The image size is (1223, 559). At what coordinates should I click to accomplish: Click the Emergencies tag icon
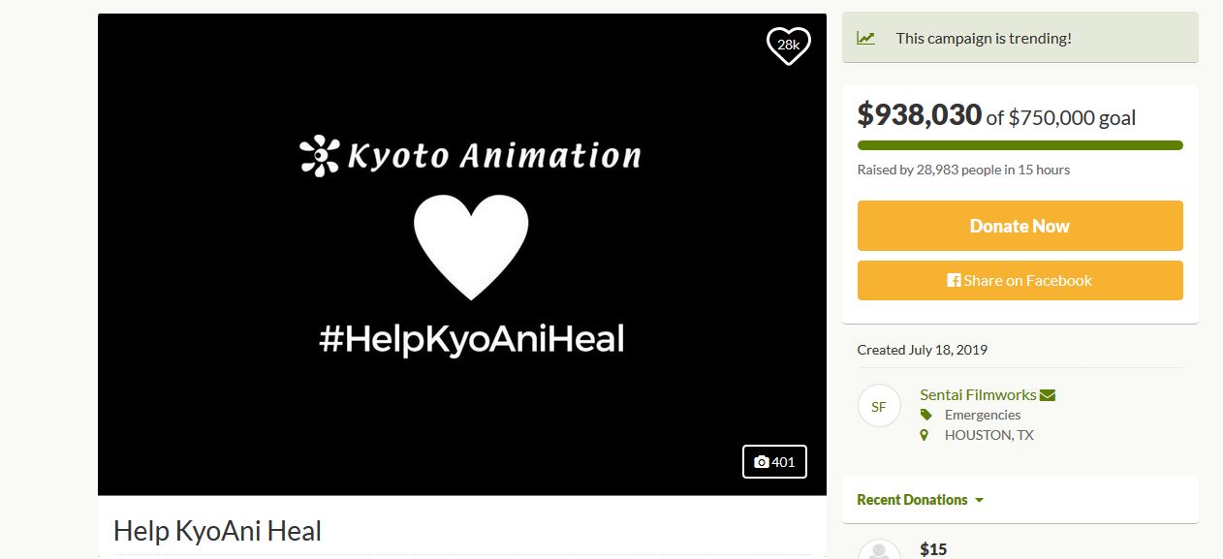925,415
